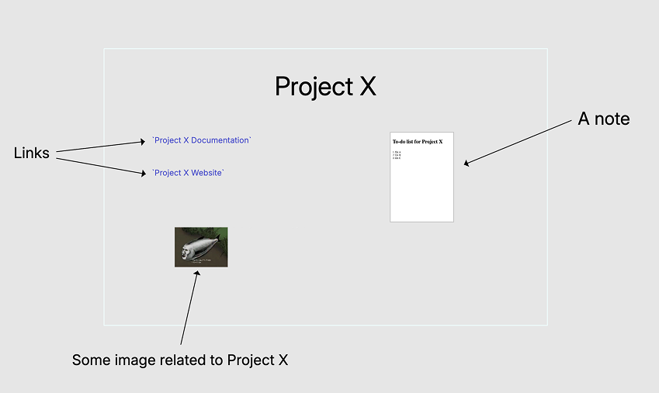This screenshot has width=659, height=393.
Task: Open the Project X Documentation link
Action: [202, 140]
